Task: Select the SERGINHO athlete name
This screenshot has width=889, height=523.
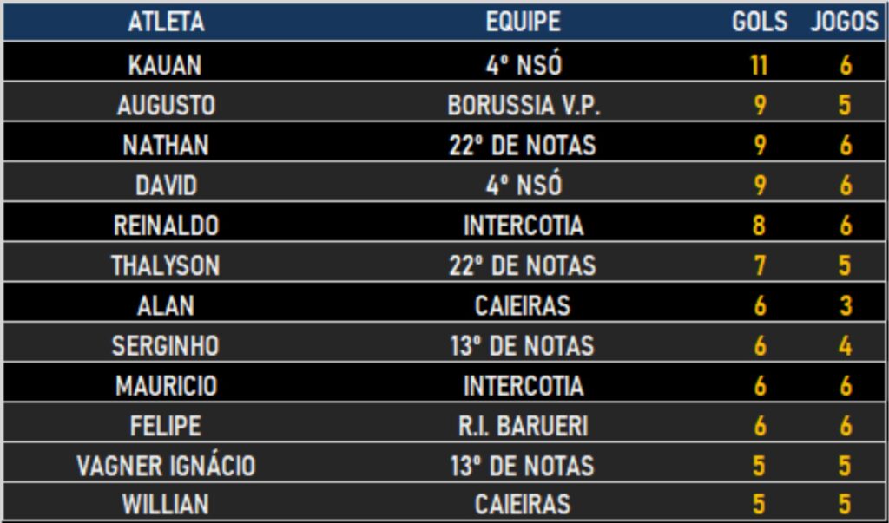Action: tap(166, 346)
